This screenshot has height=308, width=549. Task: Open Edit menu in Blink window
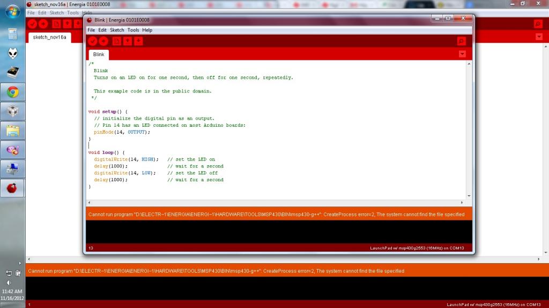point(102,30)
